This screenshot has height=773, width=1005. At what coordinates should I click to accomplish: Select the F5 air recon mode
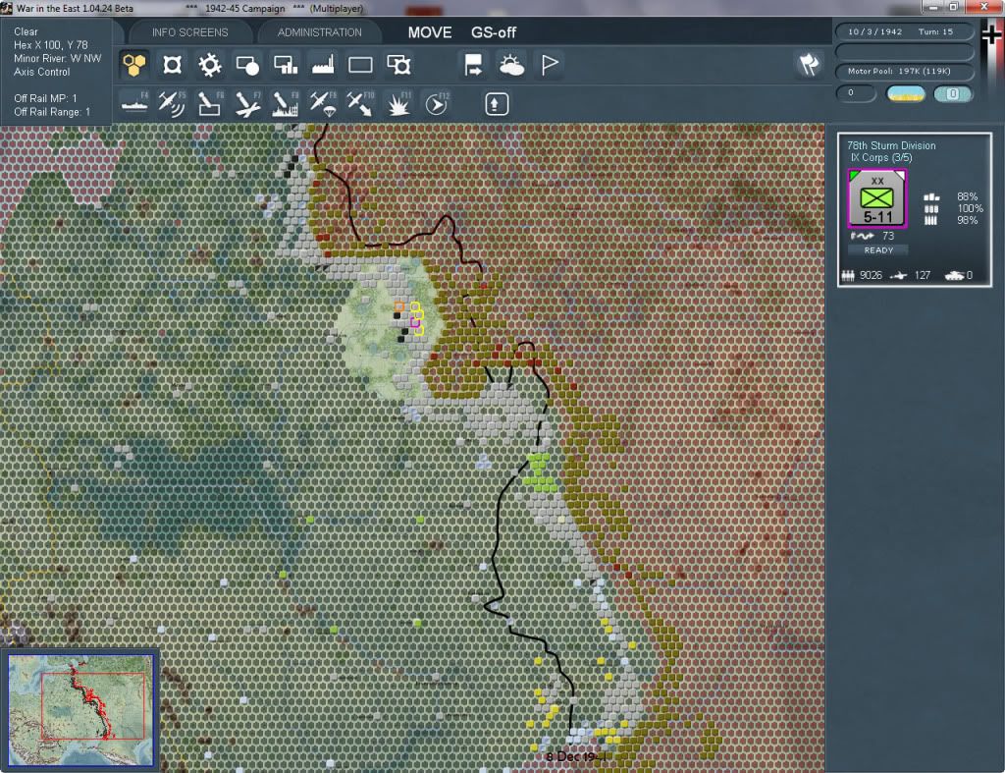click(172, 104)
